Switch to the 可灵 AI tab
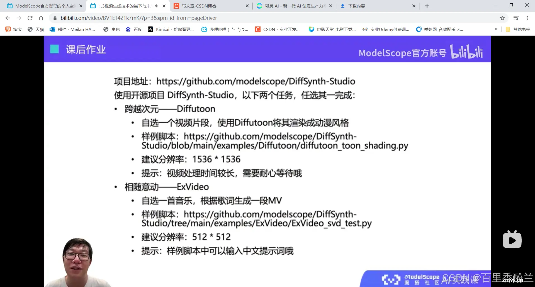The image size is (535, 287). coord(295,6)
